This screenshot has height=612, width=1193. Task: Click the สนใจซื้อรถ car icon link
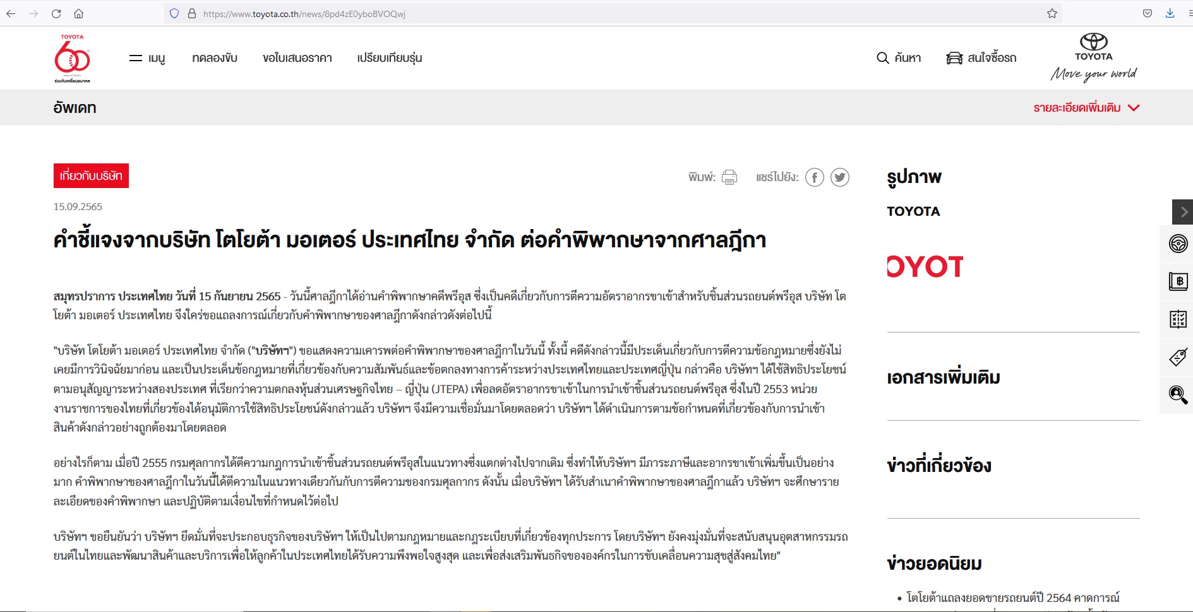pyautogui.click(x=981, y=58)
